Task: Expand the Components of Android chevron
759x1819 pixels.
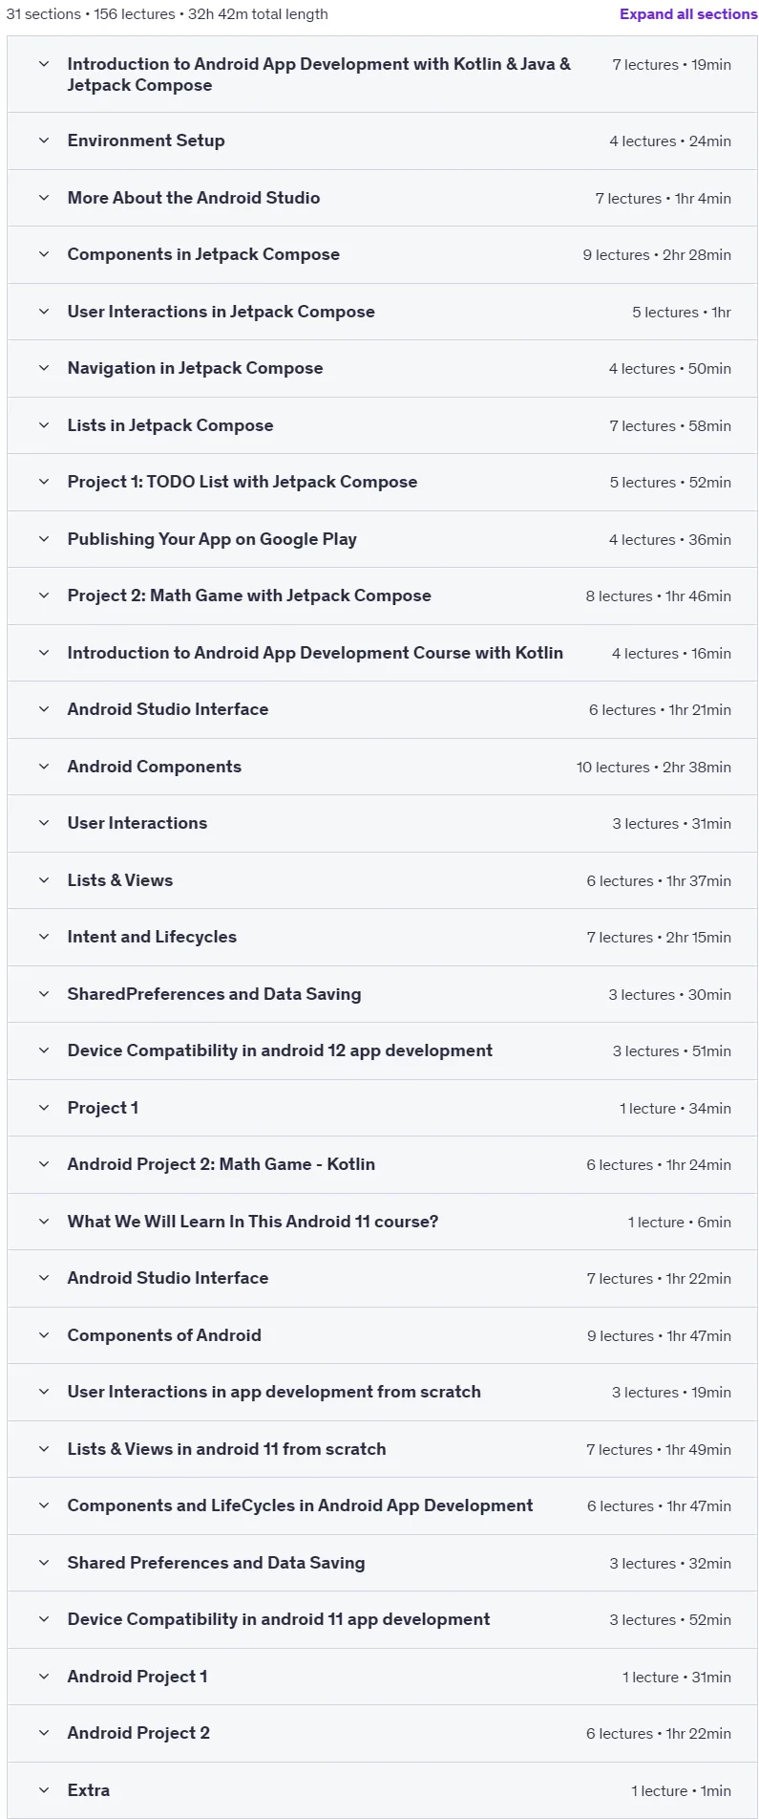Action: click(x=44, y=1335)
